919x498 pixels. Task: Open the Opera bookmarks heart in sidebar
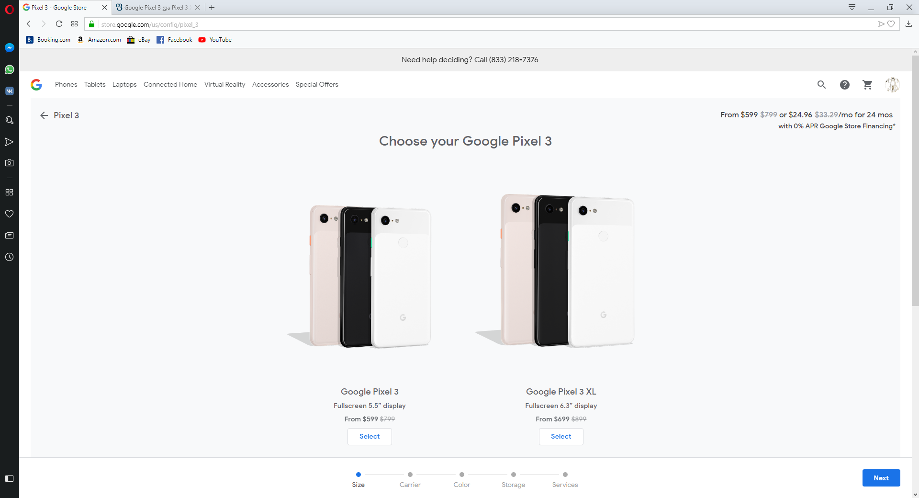[x=9, y=214]
